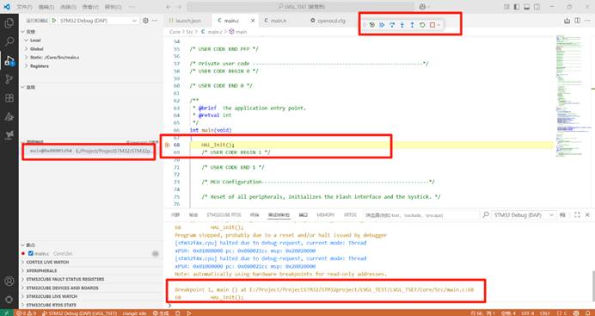595x316 pixels.
Task: Start debugging with the green play icon
Action: [54, 21]
